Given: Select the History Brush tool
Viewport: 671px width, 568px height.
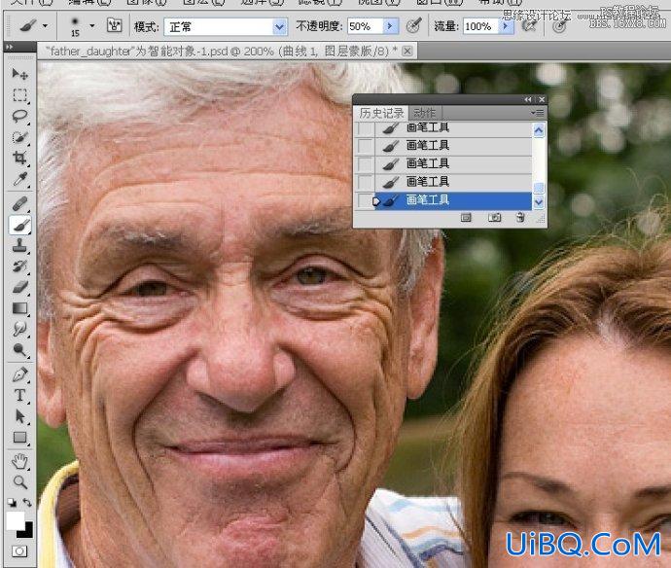Looking at the screenshot, I should coord(19,266).
